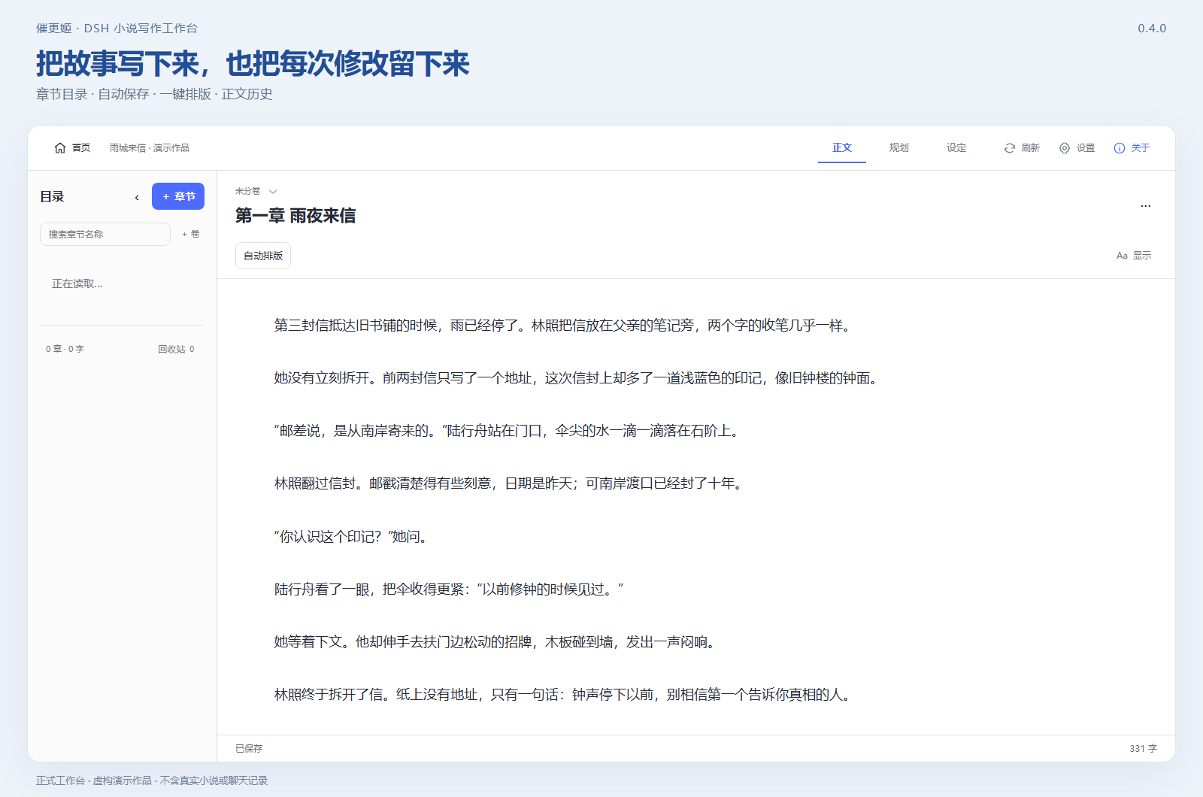The height and width of the screenshot is (797, 1203).
Task: Open the chapter three-dots more menu
Action: (x=1145, y=205)
